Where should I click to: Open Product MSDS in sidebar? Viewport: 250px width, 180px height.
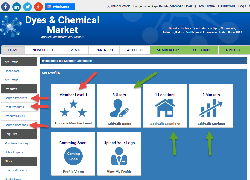click(x=15, y=116)
